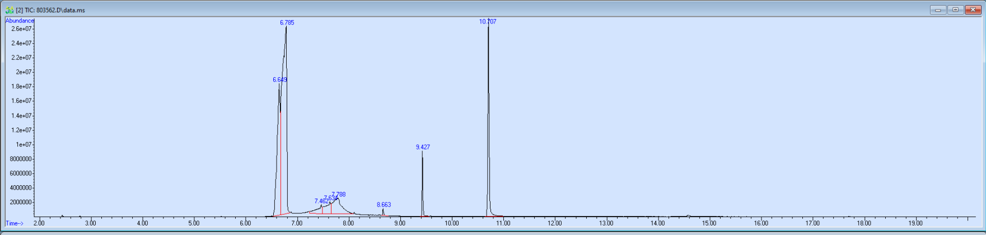Select the peak labeled 7.462
The height and width of the screenshot is (235, 986).
coord(321,201)
